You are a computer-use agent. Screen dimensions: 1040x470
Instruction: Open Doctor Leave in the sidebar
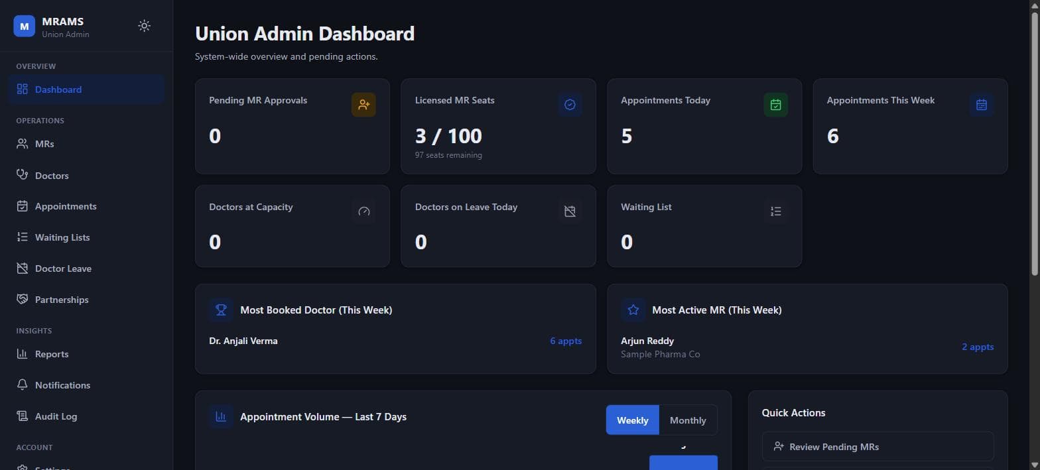tap(86, 268)
